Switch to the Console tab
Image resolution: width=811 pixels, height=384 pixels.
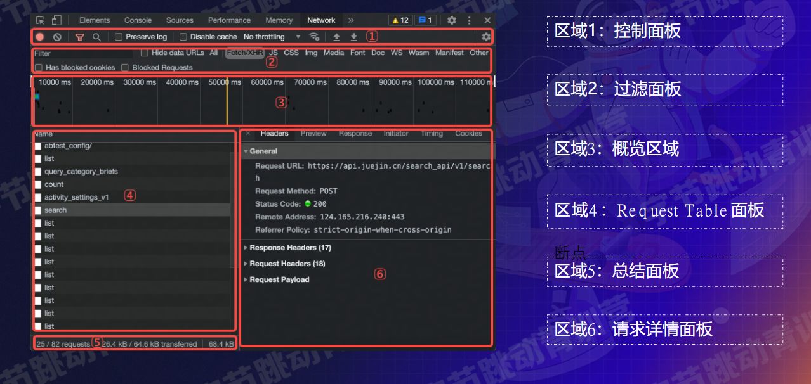(138, 20)
